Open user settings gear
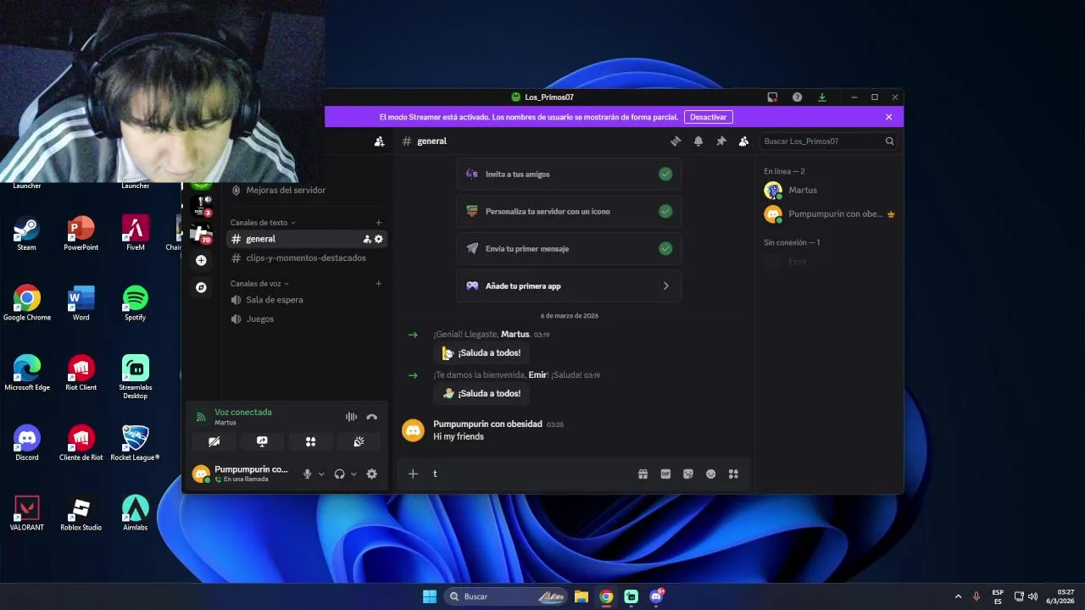The image size is (1085, 610). (x=371, y=474)
